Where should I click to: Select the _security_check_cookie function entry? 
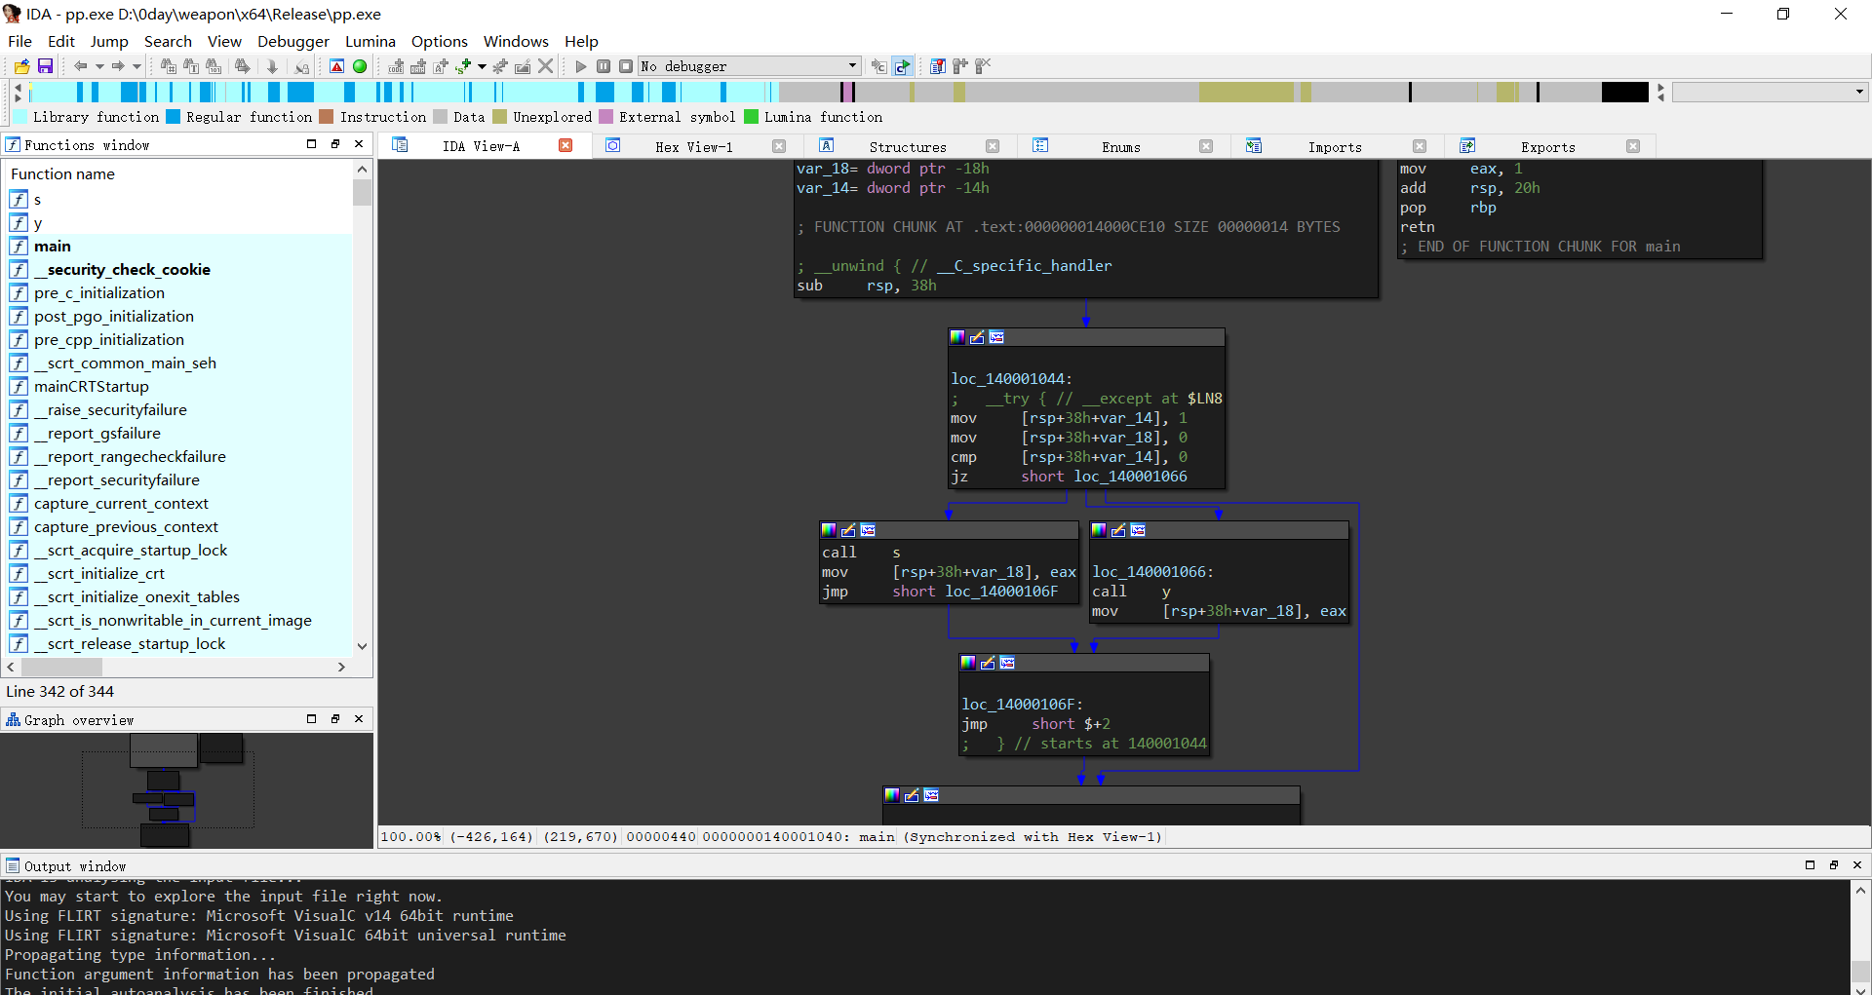coord(122,270)
